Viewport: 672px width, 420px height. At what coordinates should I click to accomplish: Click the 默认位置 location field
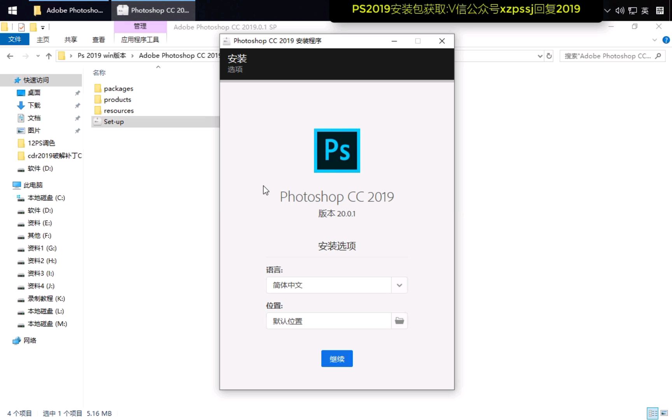coord(329,321)
